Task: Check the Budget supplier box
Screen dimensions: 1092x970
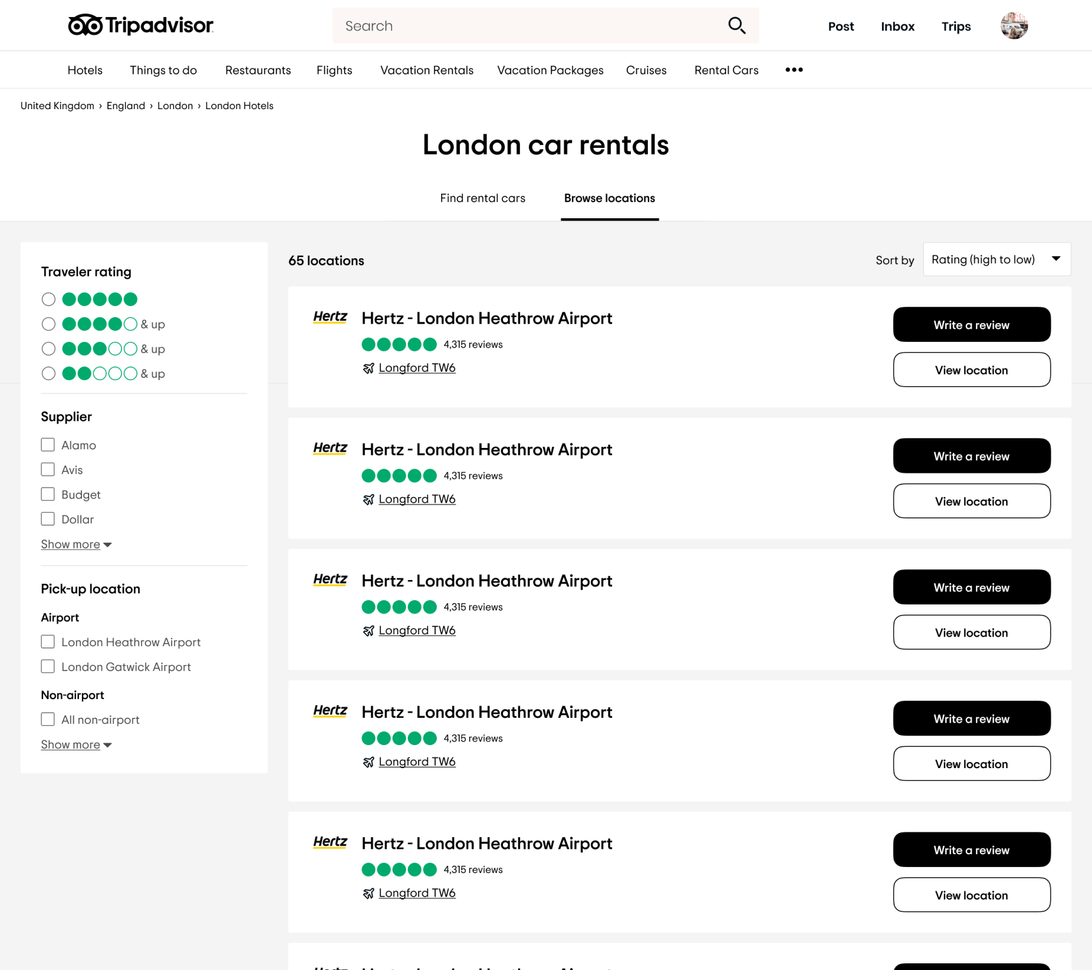Action: click(x=48, y=495)
